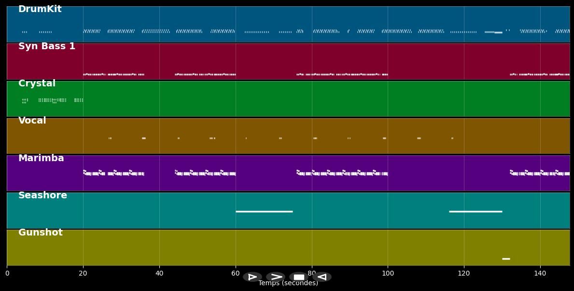The width and height of the screenshot is (574, 291).
Task: Select the Crystal track label
Action: (x=37, y=83)
